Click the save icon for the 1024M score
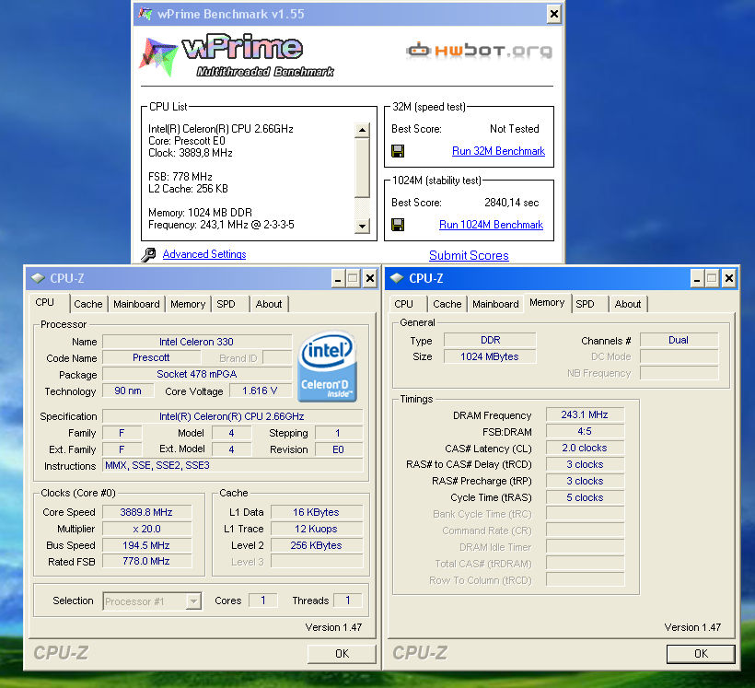This screenshot has height=688, width=755. [398, 225]
